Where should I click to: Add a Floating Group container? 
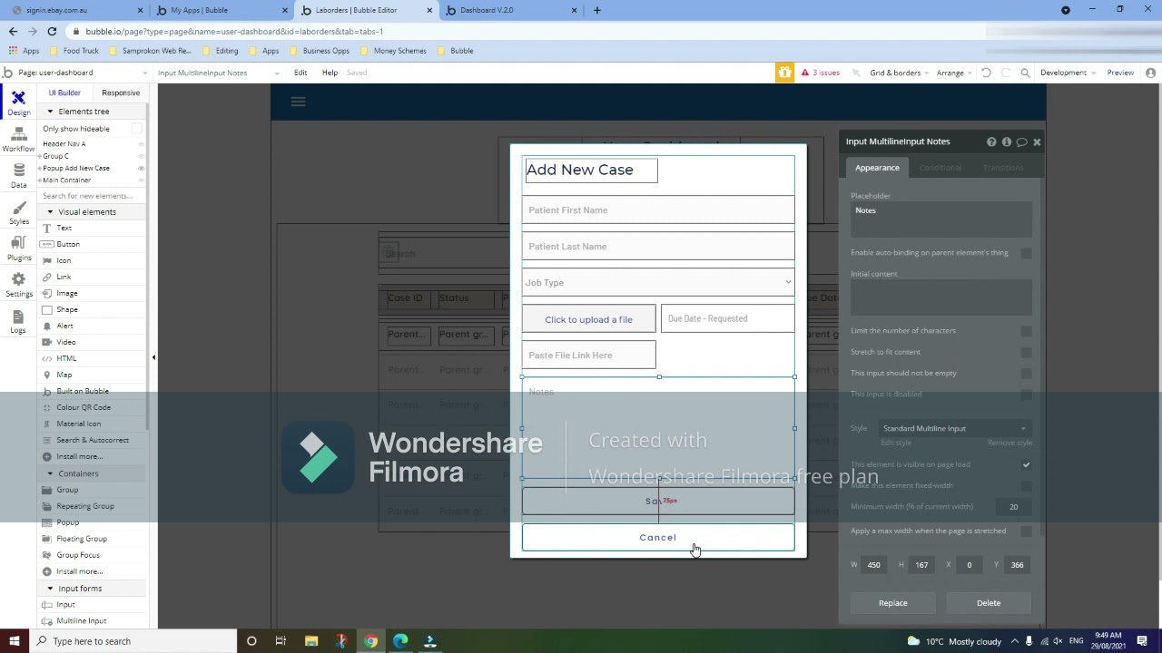[x=82, y=539]
